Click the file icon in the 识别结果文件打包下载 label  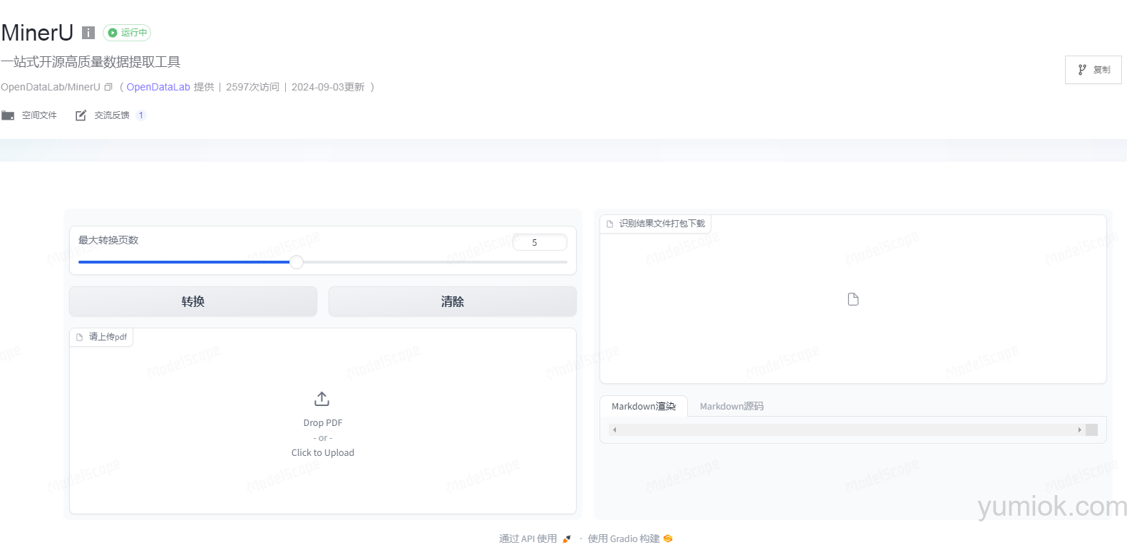pyautogui.click(x=610, y=224)
